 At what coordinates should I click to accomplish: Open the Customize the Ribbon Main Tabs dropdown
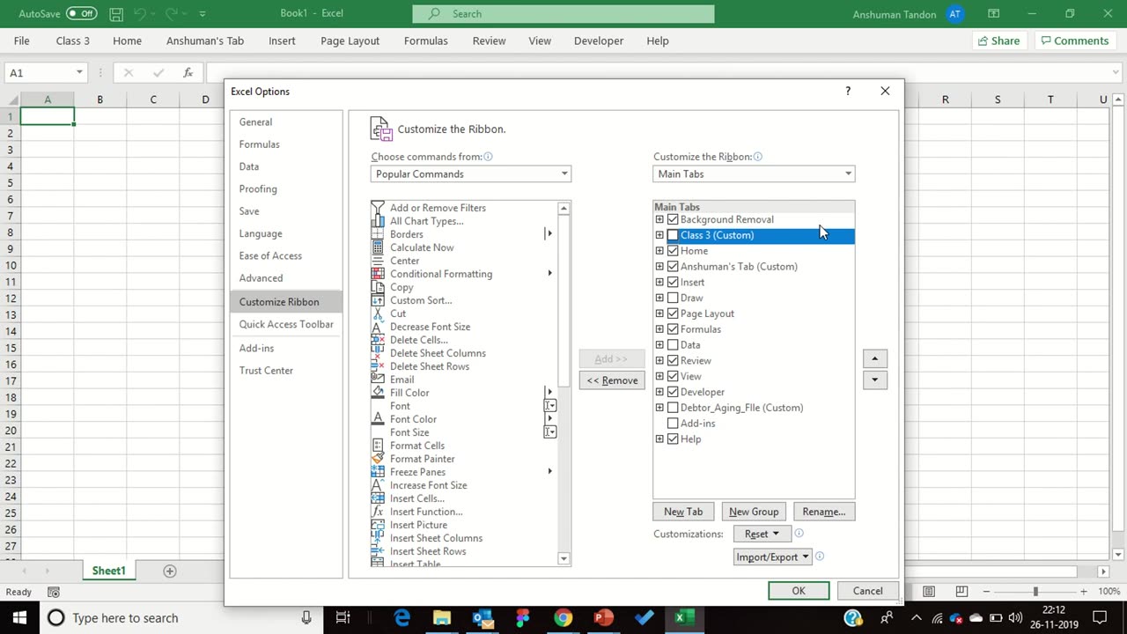click(754, 173)
